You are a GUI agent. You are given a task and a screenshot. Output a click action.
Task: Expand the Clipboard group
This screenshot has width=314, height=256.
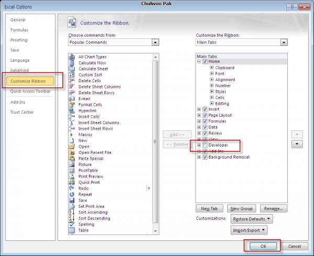tap(211, 68)
